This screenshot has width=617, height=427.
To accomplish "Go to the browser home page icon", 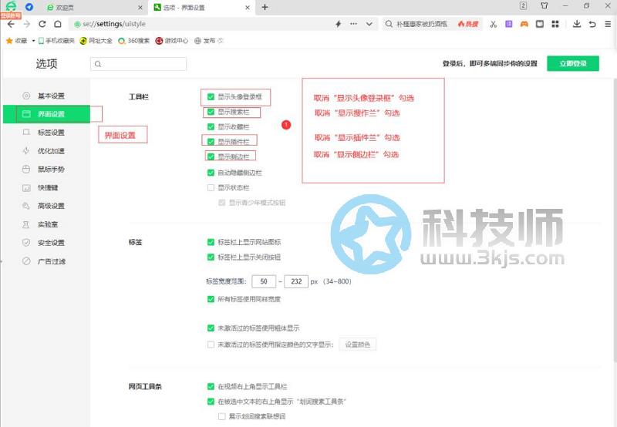I will pyautogui.click(x=56, y=24).
